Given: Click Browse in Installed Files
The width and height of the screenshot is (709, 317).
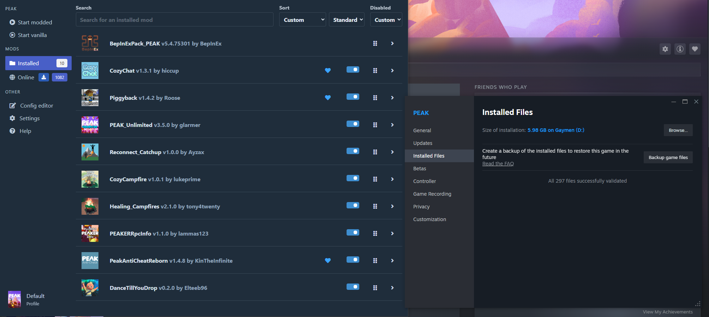Looking at the screenshot, I should (x=678, y=130).
